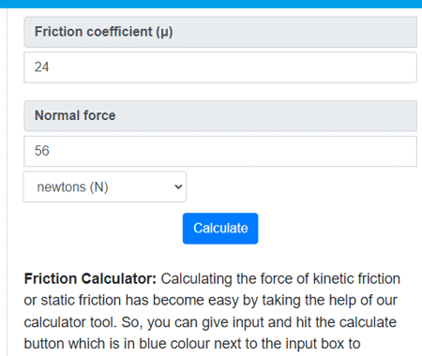Click the μ symbol in the coefficient label
Image resolution: width=422 pixels, height=356 pixels.
164,33
